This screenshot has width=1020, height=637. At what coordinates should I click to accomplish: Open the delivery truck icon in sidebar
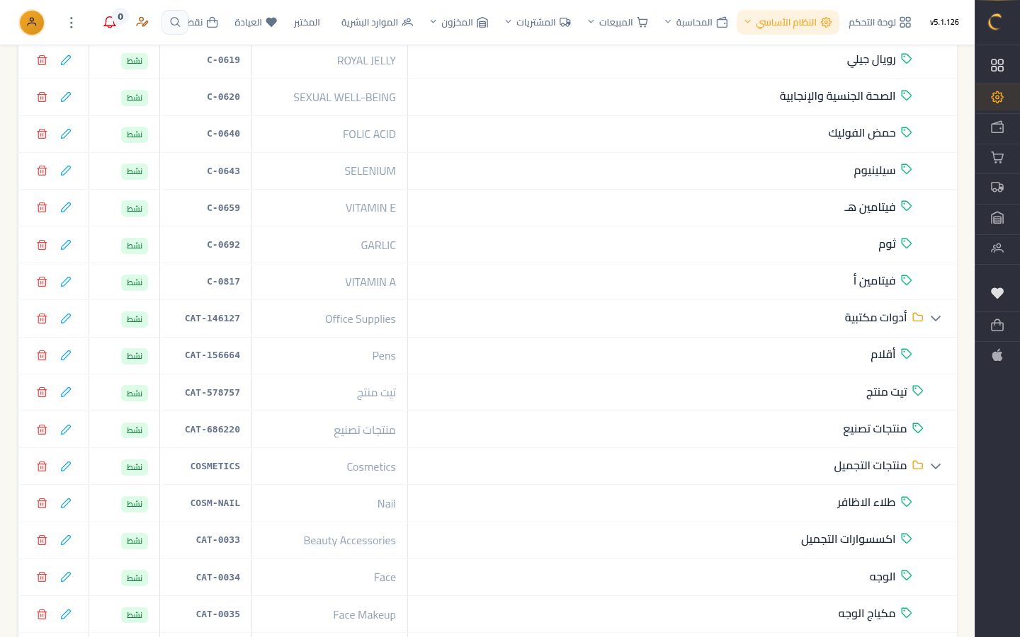[x=997, y=188]
